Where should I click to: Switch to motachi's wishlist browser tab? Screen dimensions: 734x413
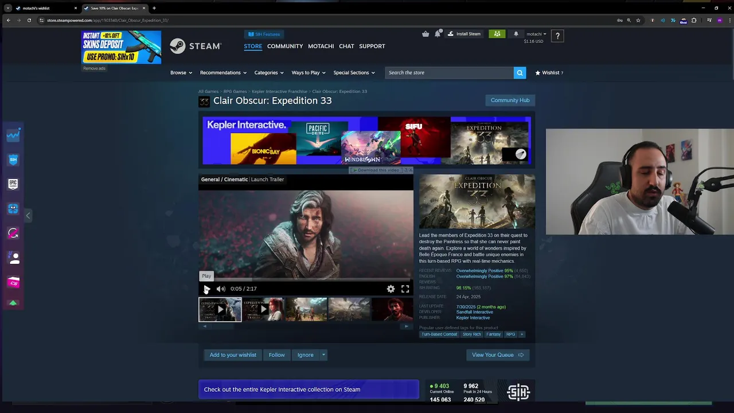pos(46,8)
